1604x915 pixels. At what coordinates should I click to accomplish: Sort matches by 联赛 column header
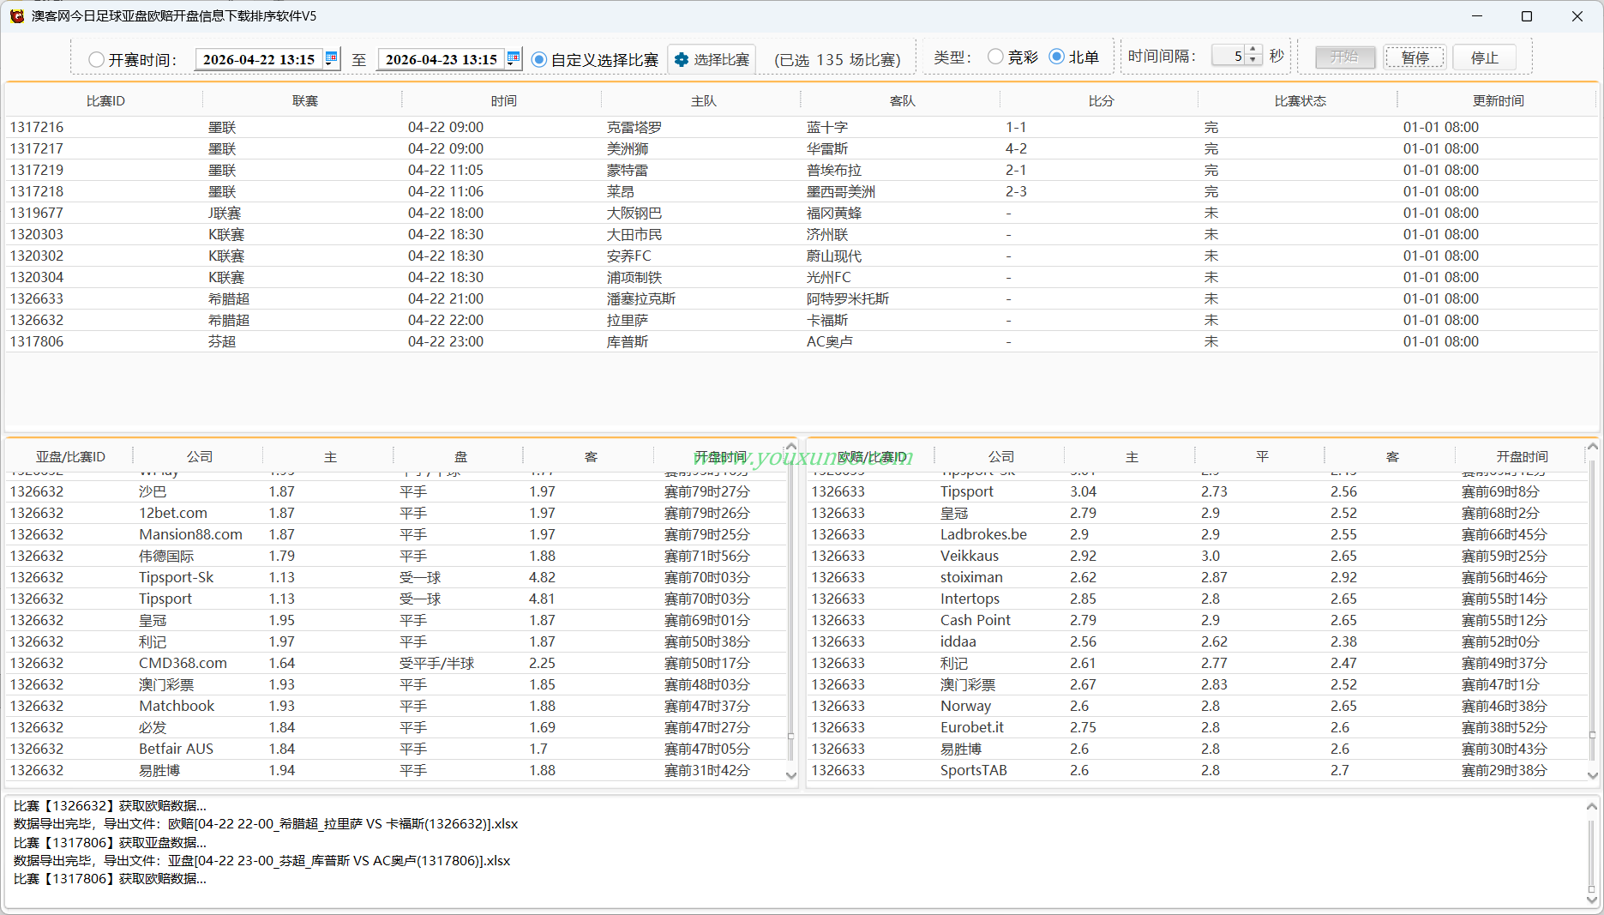point(304,101)
